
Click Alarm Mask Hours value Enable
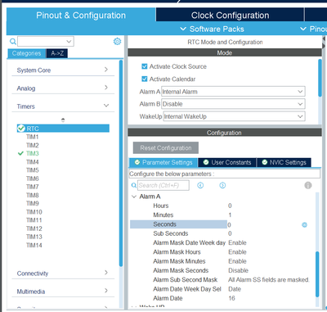(237, 252)
